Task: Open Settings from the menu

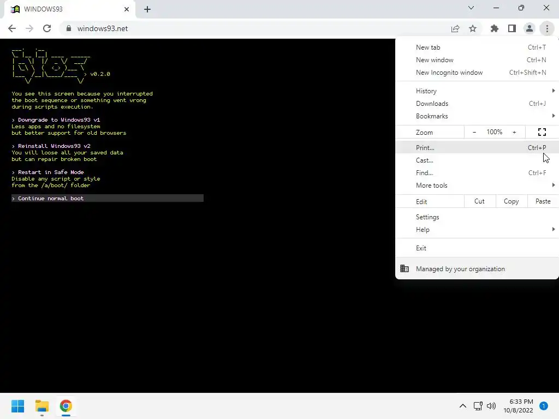Action: click(x=477, y=217)
